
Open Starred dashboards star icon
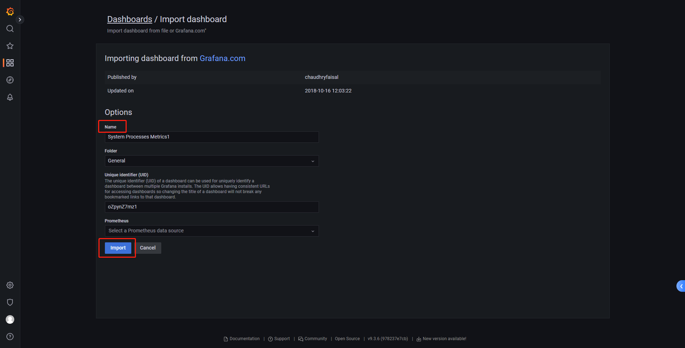point(10,46)
